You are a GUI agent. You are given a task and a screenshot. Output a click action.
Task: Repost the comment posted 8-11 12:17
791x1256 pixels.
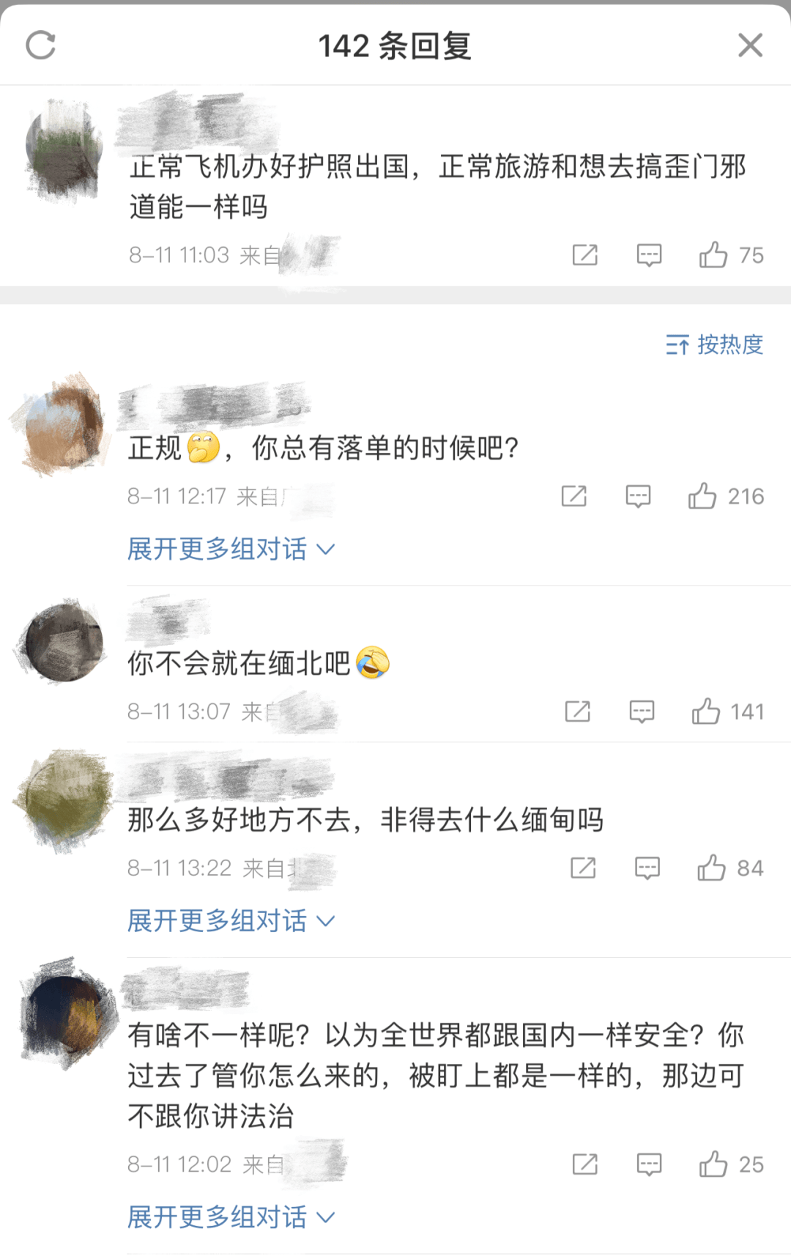point(574,496)
